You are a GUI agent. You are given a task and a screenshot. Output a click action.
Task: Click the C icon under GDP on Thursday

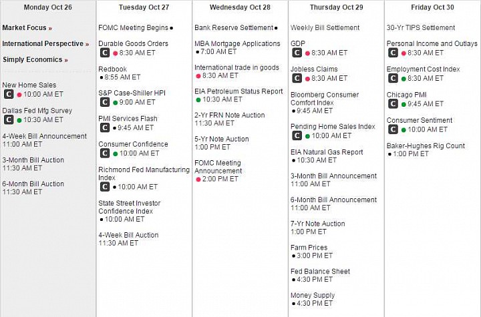tap(297, 53)
